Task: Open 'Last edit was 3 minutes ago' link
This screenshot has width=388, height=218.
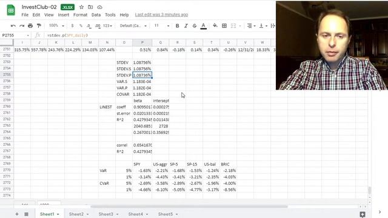Action: pos(162,15)
